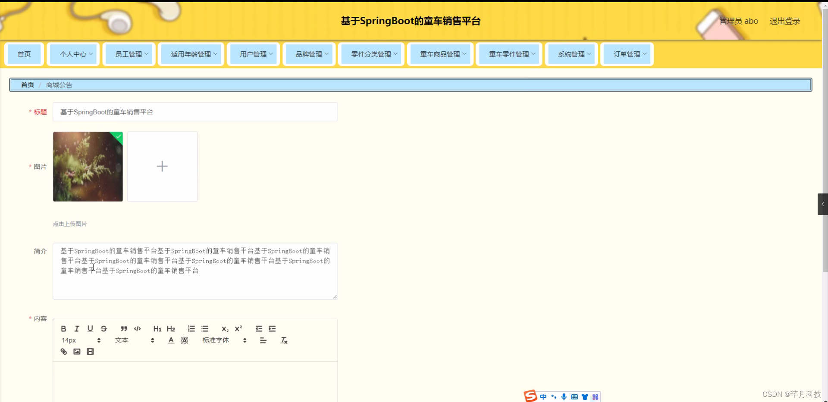Expand the 零件分类管理 menu
This screenshot has width=828, height=402.
371,54
